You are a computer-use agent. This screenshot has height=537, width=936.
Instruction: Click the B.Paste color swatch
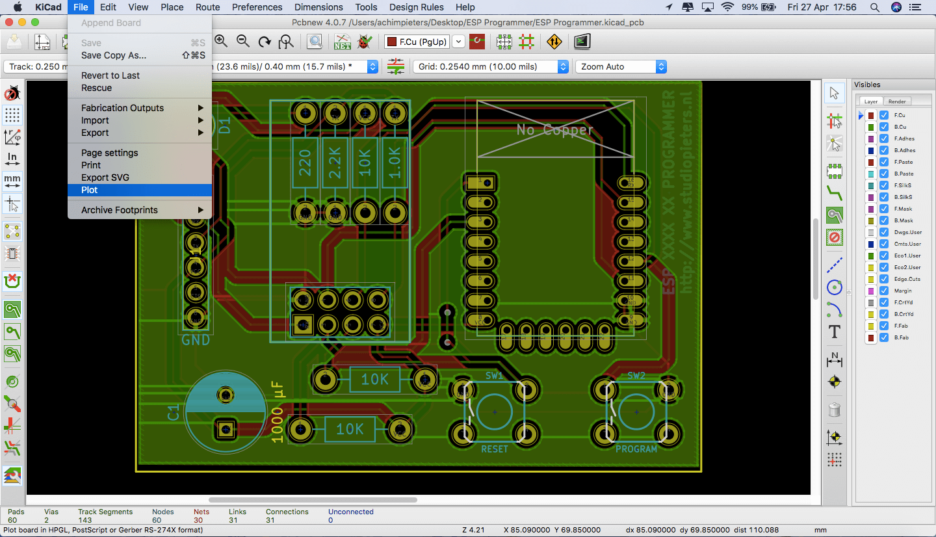click(x=871, y=174)
